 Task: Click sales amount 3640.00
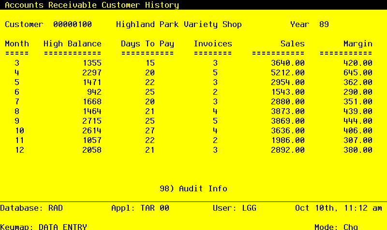point(288,63)
